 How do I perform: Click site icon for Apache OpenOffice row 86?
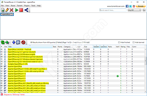[x=5, y=66]
